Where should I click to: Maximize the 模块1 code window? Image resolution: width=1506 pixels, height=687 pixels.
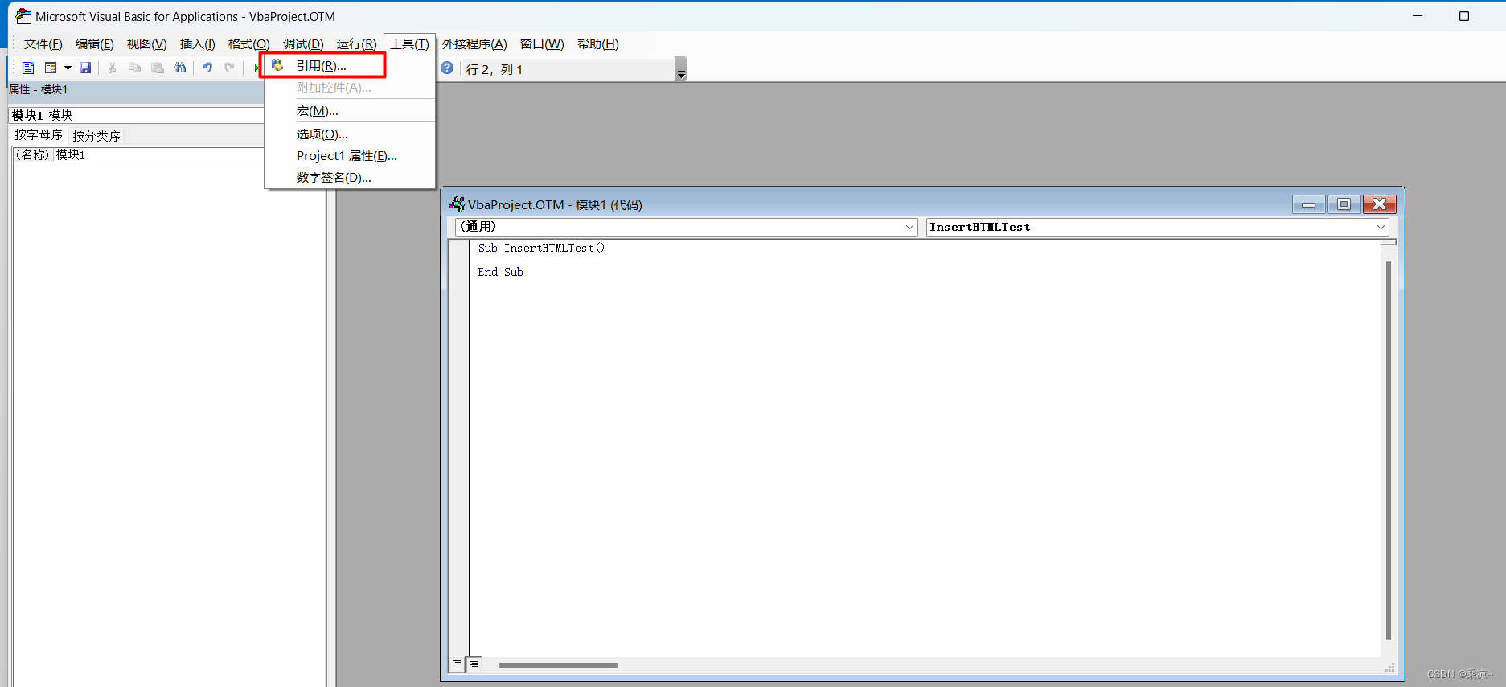click(1344, 204)
